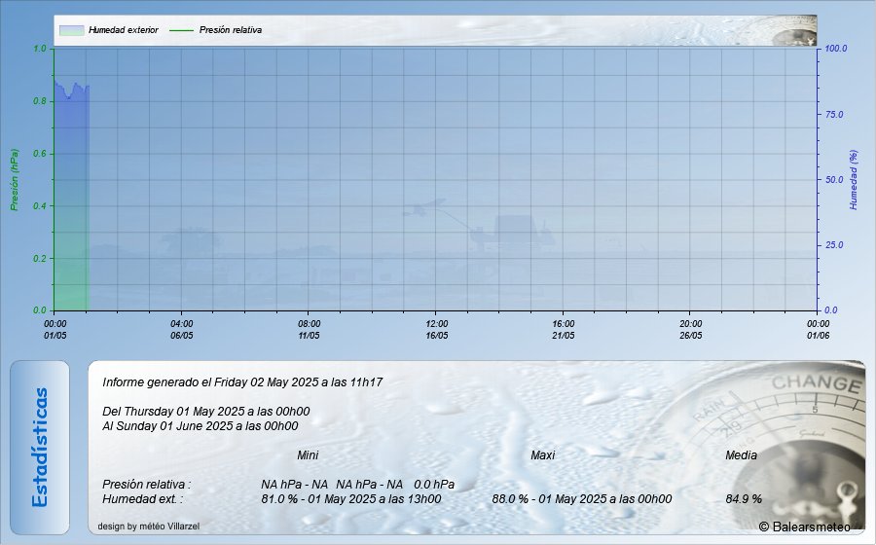Click the 75.0 humidity axis value

pyautogui.click(x=834, y=115)
